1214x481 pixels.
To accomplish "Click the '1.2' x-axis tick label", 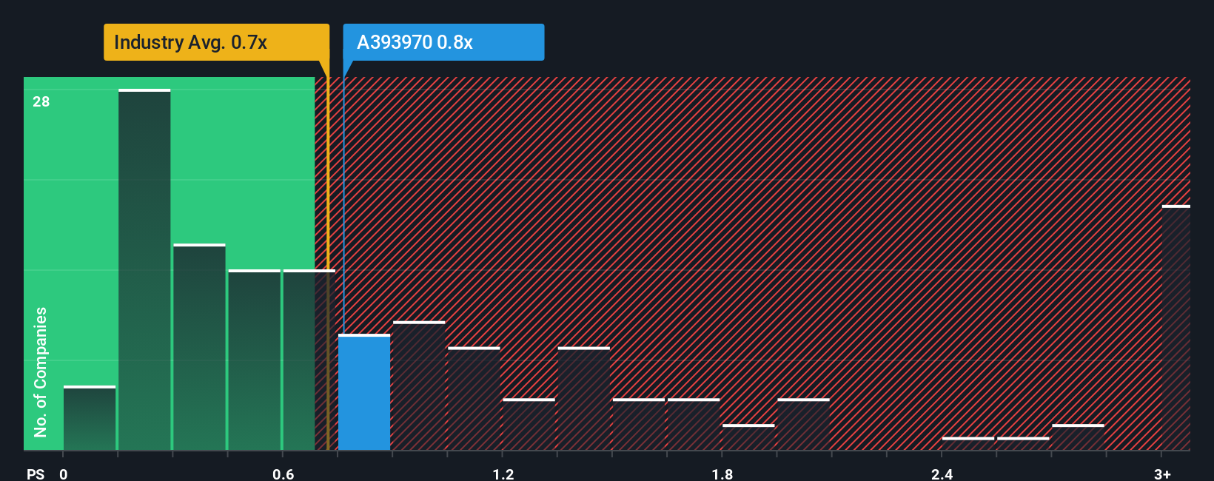I will (503, 474).
